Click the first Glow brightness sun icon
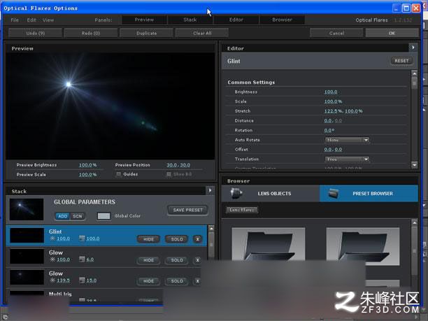The width and height of the screenshot is (428, 321). pyautogui.click(x=52, y=259)
